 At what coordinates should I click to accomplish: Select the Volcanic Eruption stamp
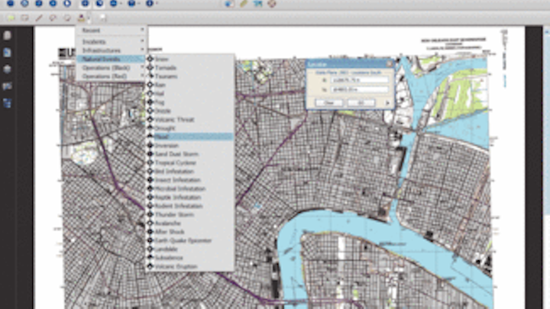click(189, 266)
